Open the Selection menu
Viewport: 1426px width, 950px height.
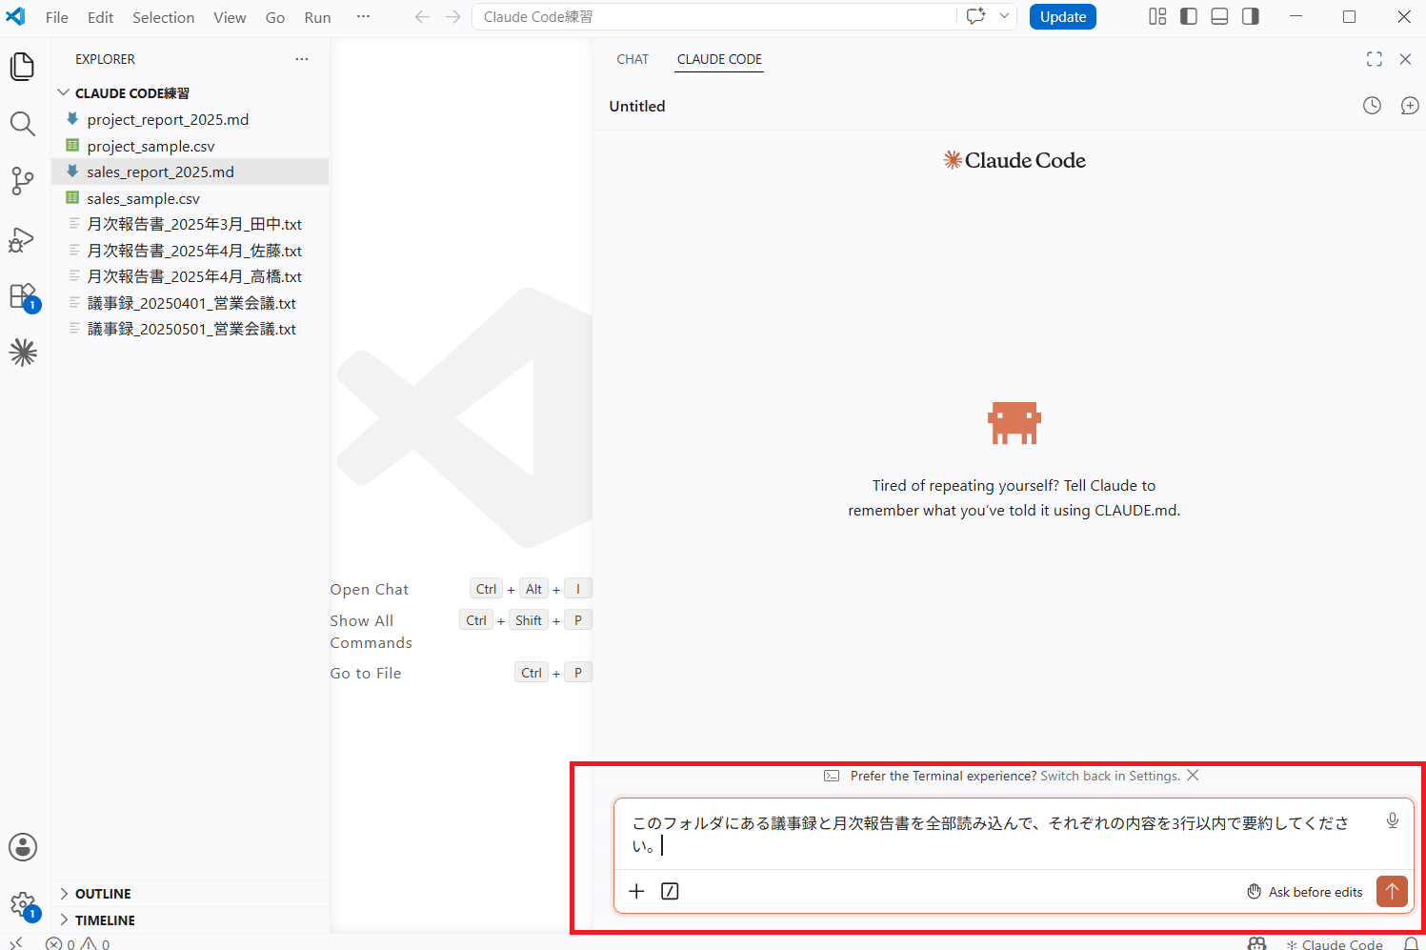point(163,17)
